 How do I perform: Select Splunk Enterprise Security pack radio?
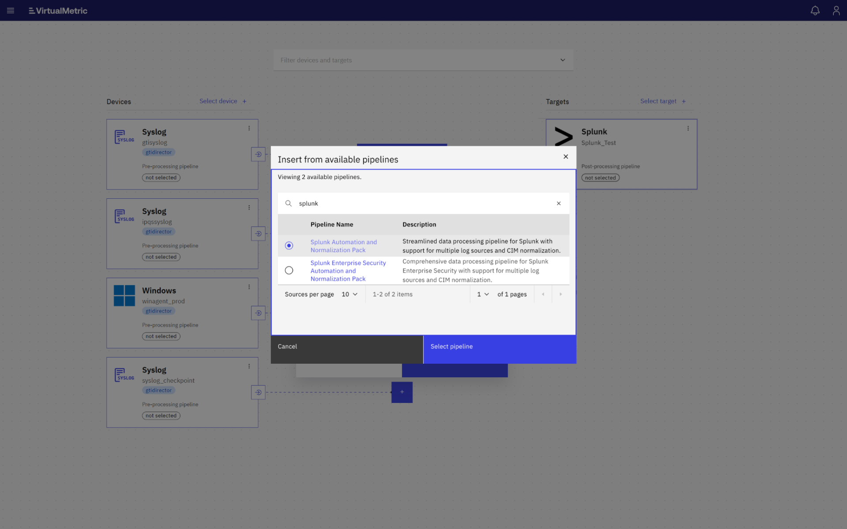pos(289,270)
